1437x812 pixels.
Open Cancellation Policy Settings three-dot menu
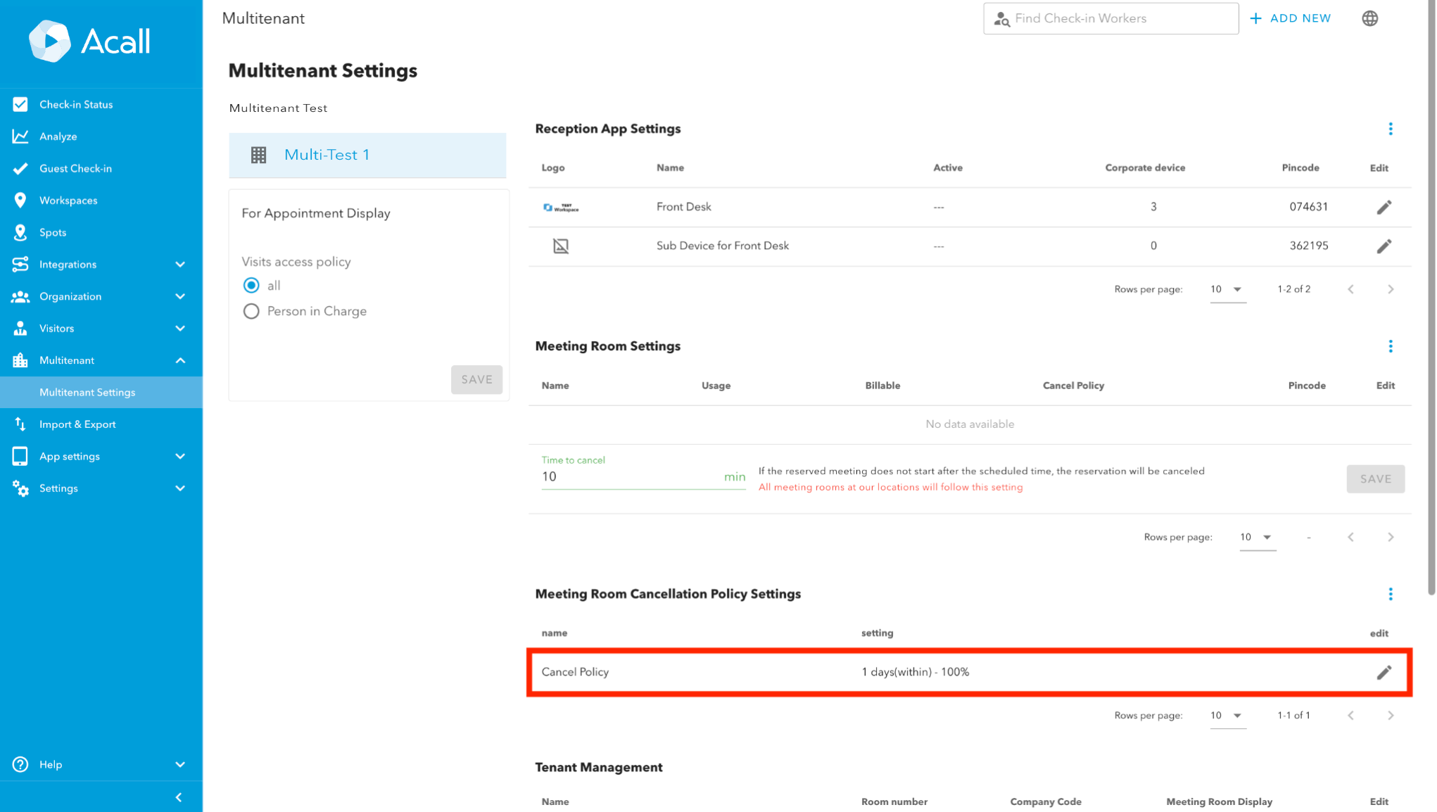point(1390,594)
